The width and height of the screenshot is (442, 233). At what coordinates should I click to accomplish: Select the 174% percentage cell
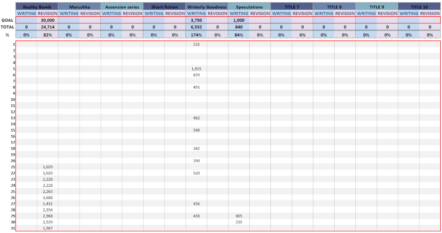(196, 35)
